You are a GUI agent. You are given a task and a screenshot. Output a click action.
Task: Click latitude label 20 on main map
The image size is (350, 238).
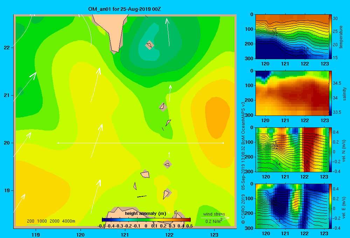click(x=7, y=143)
